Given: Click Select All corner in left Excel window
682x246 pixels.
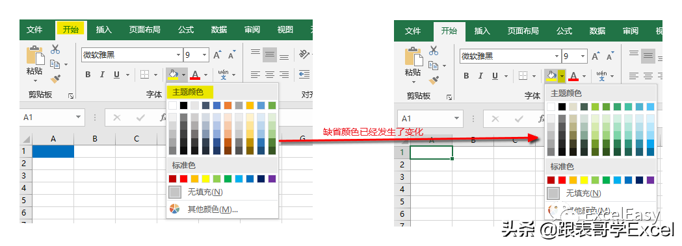Looking at the screenshot, I should point(26,139).
